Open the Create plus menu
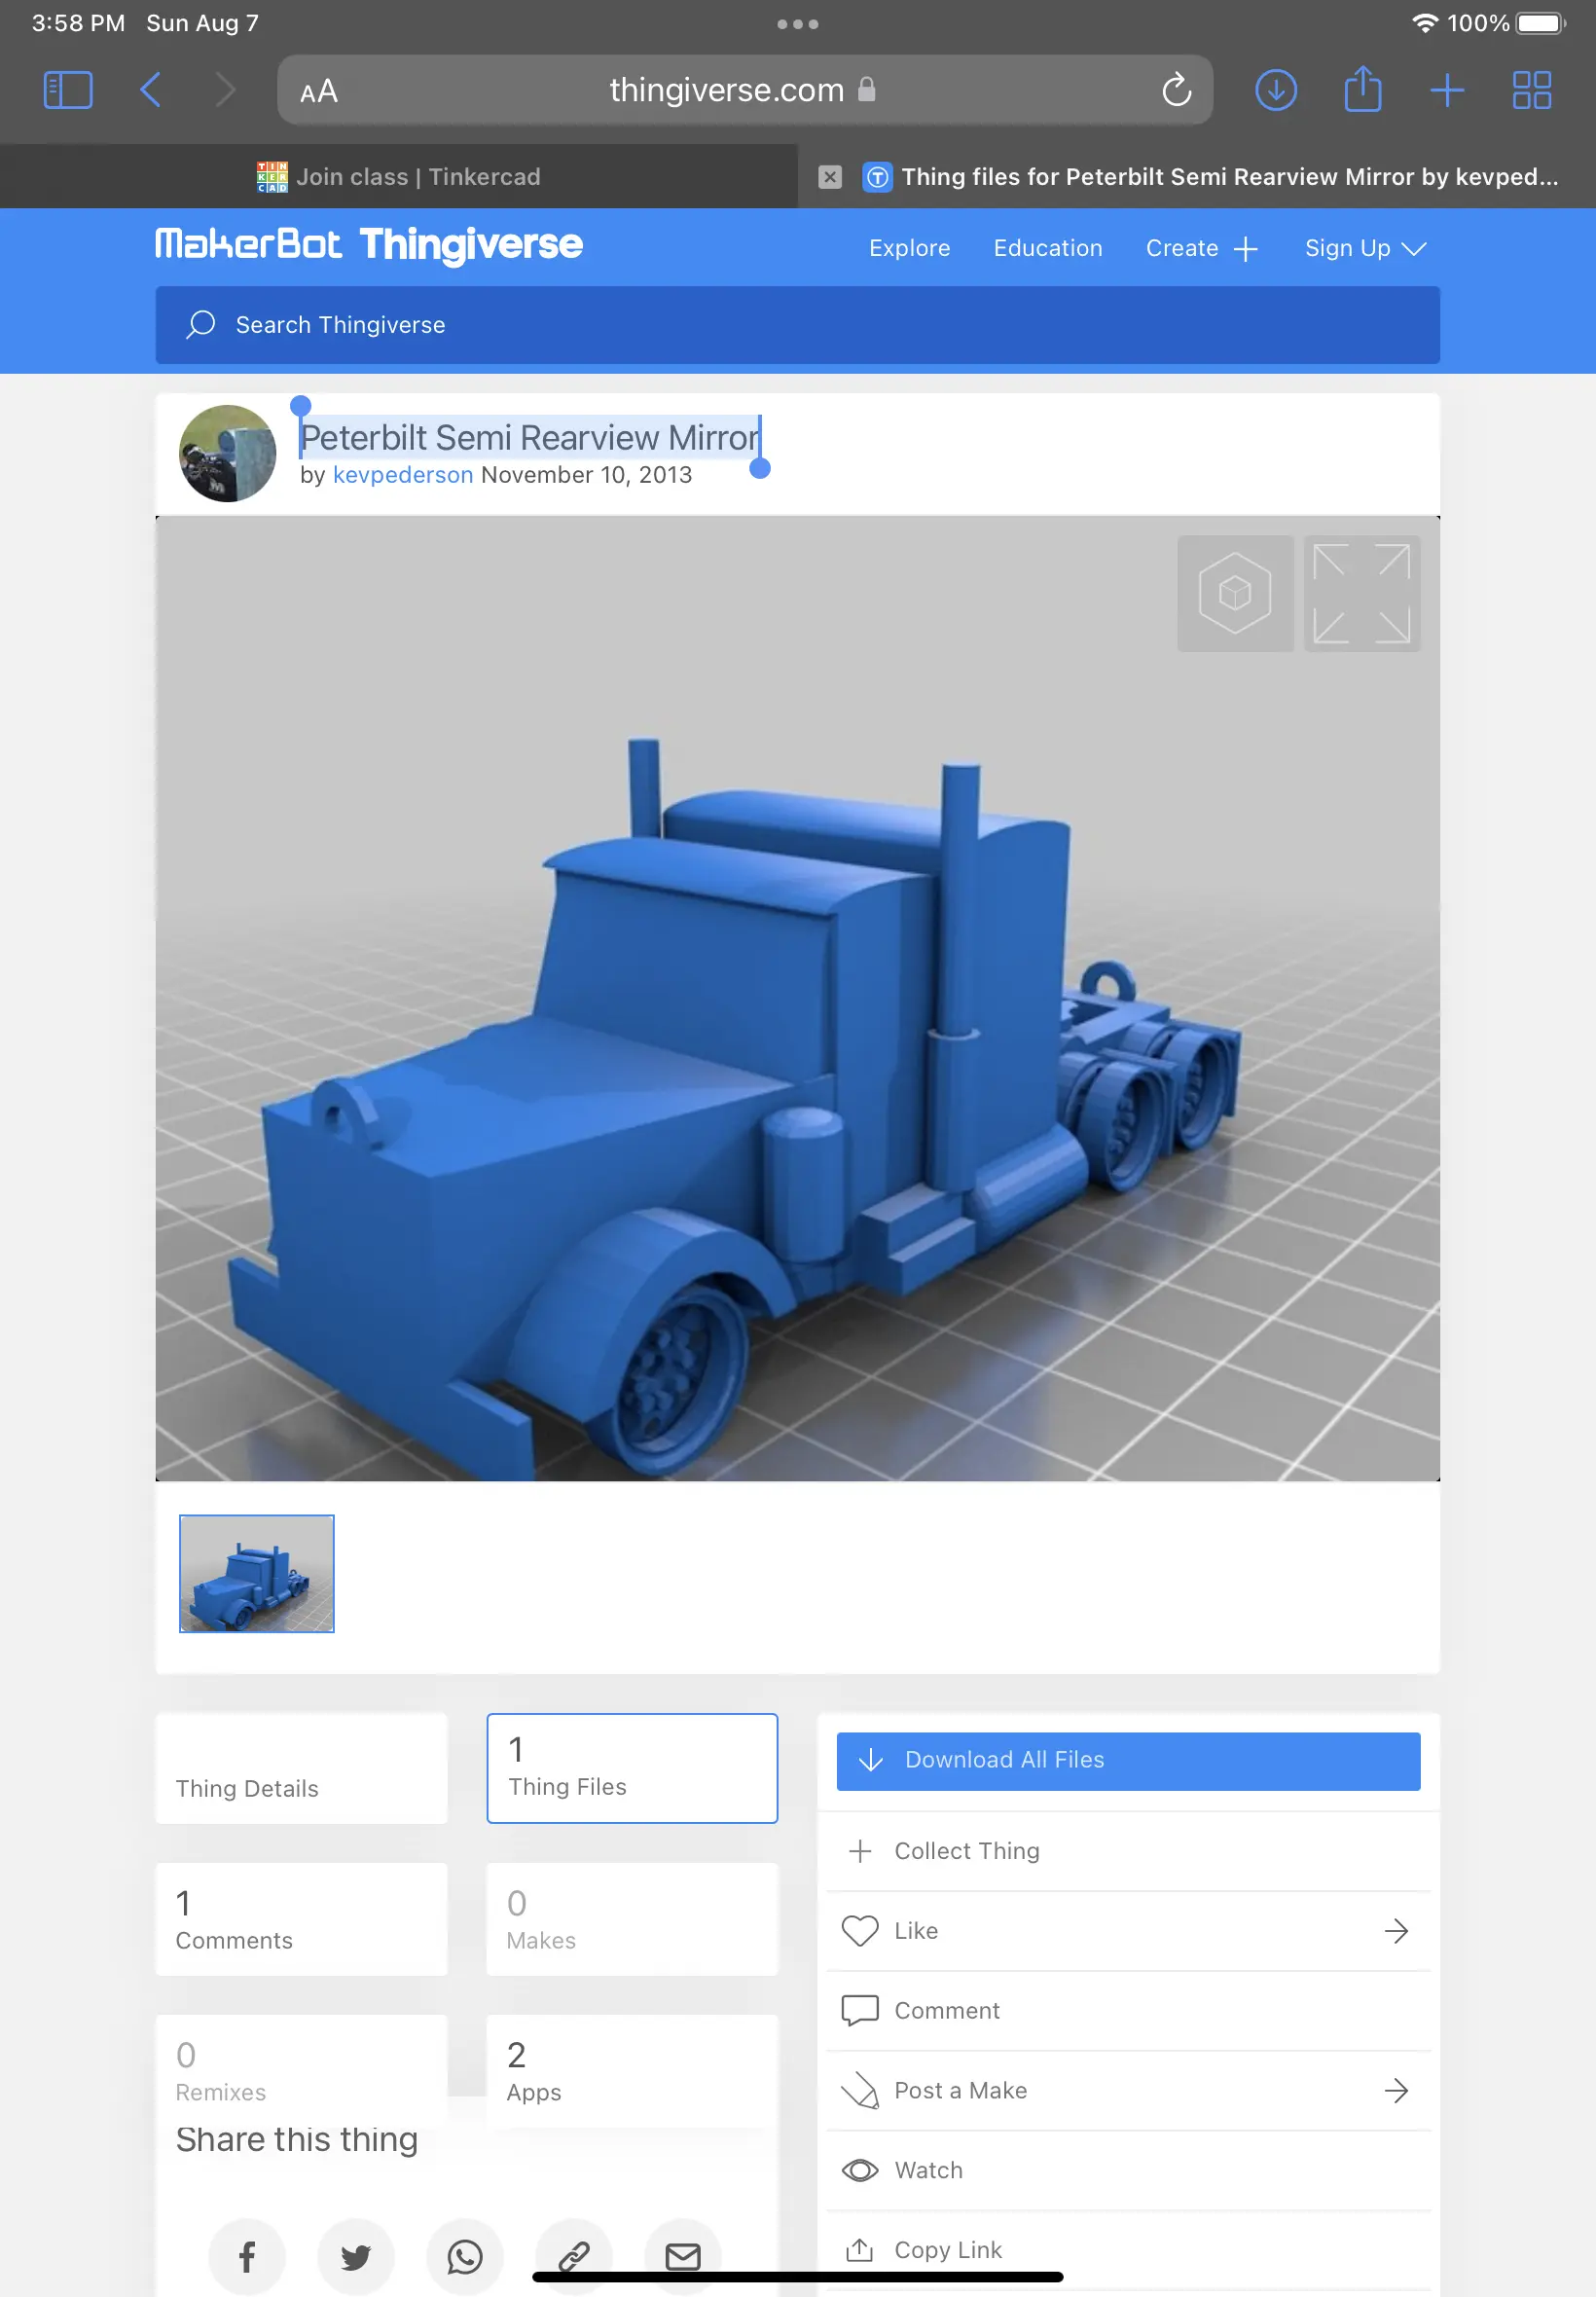Viewport: 1596px width, 2297px height. [1201, 248]
